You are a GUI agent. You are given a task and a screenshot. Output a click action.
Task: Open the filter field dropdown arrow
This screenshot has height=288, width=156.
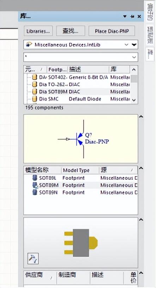(x=134, y=57)
